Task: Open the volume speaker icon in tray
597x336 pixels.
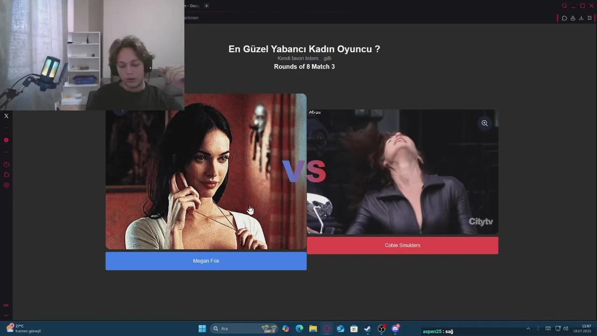Action: click(x=566, y=329)
